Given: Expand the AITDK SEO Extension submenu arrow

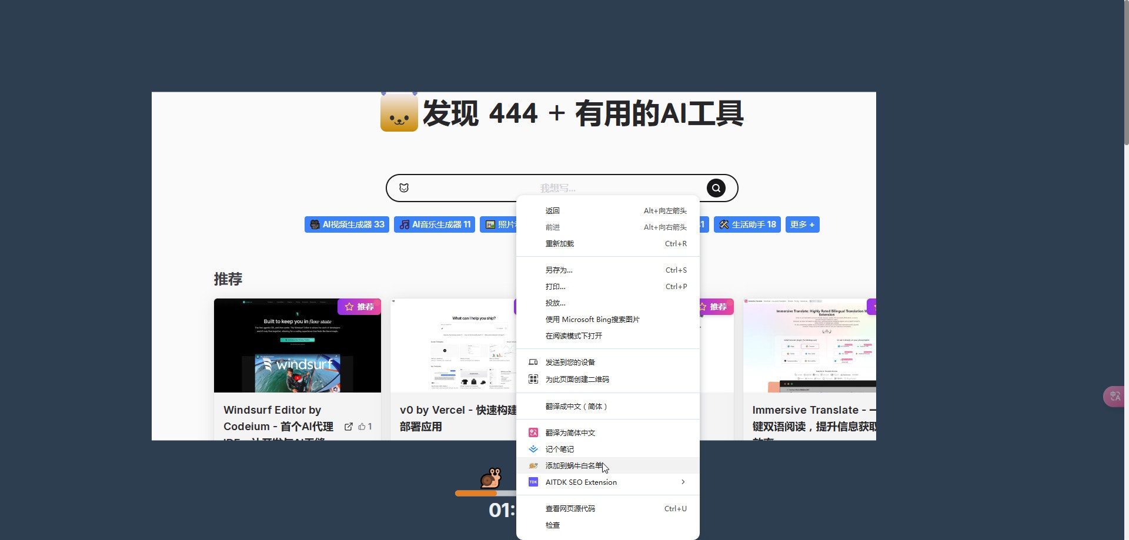Looking at the screenshot, I should point(683,482).
